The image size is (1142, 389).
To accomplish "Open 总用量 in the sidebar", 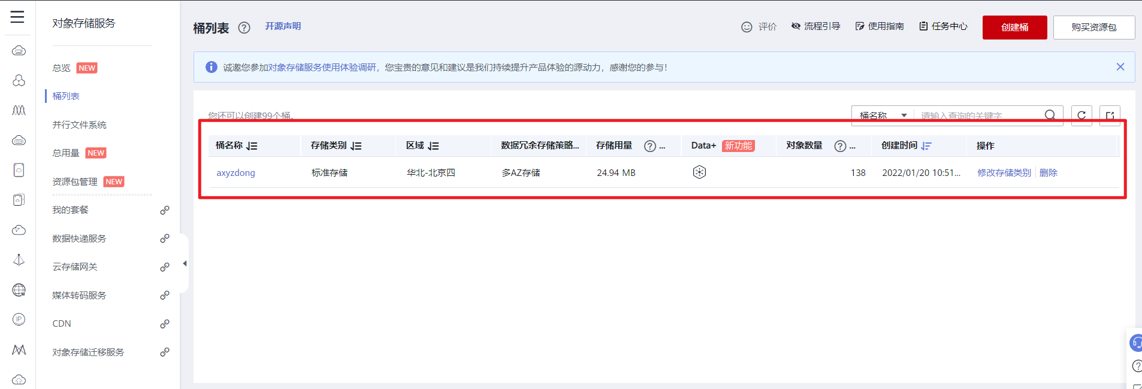I will (66, 153).
